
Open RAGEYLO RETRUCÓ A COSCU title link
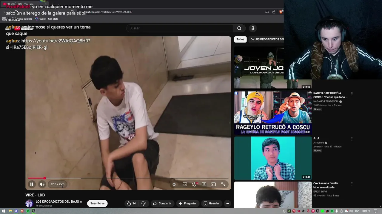click(x=330, y=95)
